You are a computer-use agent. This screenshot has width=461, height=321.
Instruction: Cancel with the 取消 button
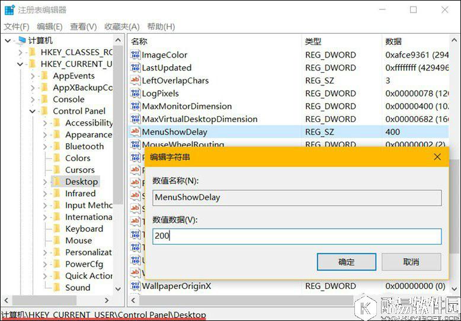click(411, 262)
